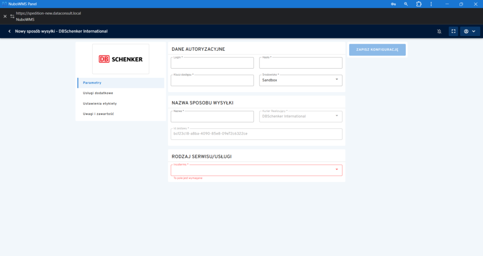Viewport: 483px width, 256px height.
Task: Click the zoom magnifier icon in title bar
Action: tap(406, 4)
